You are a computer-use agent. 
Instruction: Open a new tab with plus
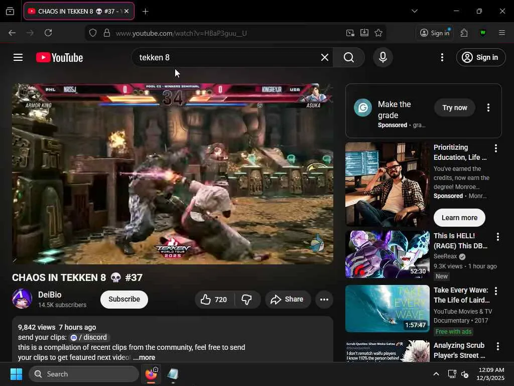coord(145,11)
